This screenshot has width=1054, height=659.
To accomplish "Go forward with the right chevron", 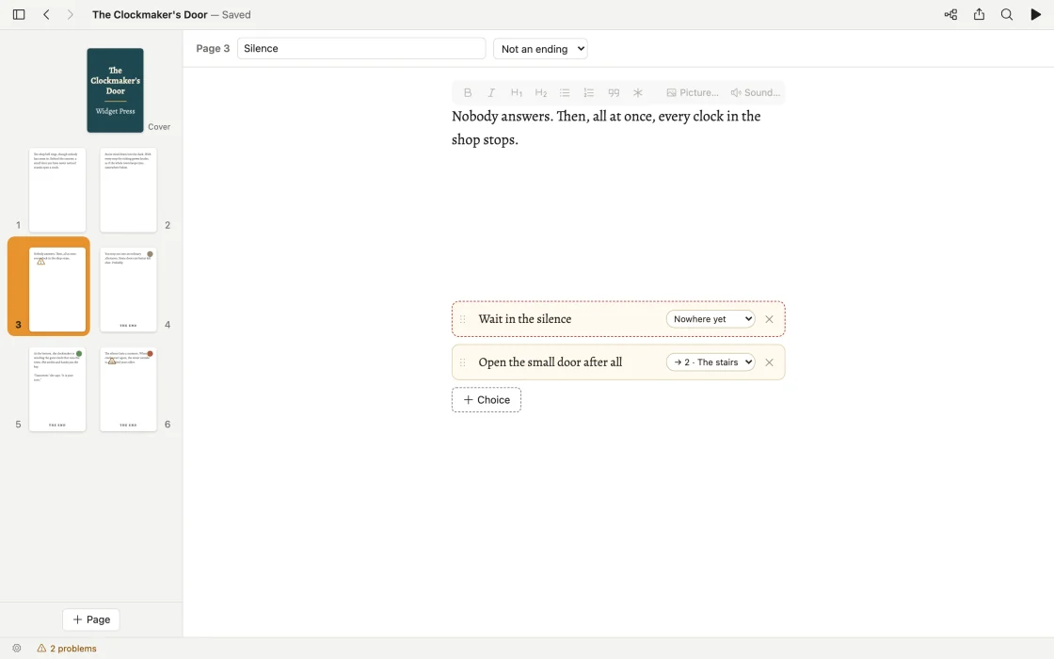I will click(x=70, y=14).
